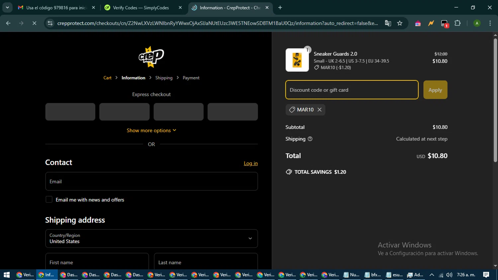
Task: Click the pink shopping extension icon
Action: pyautogui.click(x=418, y=23)
